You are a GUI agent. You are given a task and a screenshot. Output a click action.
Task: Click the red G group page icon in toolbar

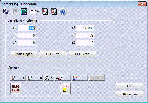54,12
